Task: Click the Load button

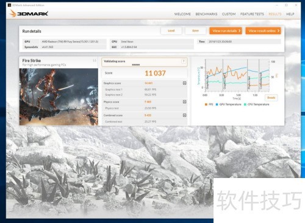Action: click(171, 31)
